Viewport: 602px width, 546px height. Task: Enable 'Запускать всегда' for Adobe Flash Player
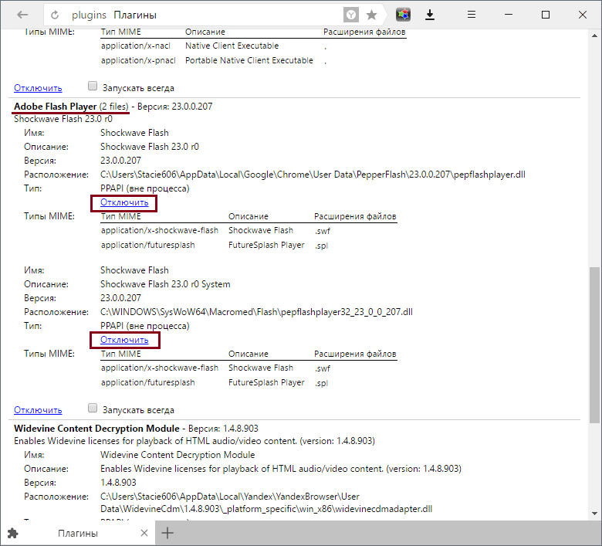(93, 409)
